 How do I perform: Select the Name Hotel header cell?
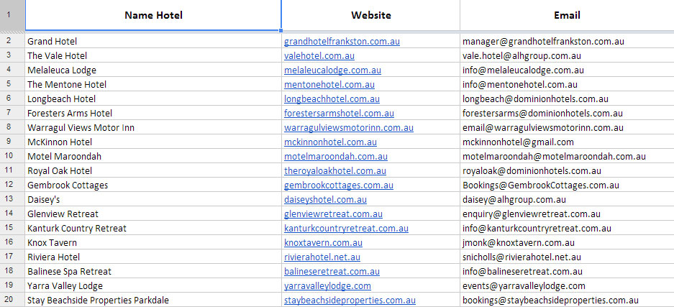[153, 15]
